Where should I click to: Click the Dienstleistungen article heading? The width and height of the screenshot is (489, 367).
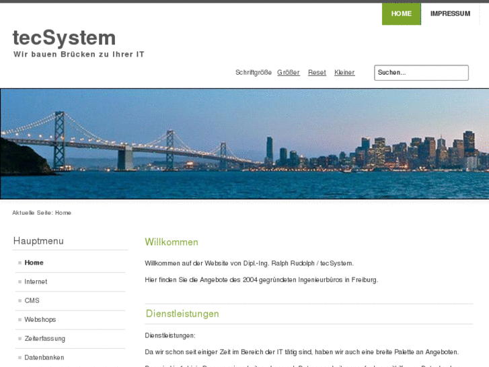(182, 314)
